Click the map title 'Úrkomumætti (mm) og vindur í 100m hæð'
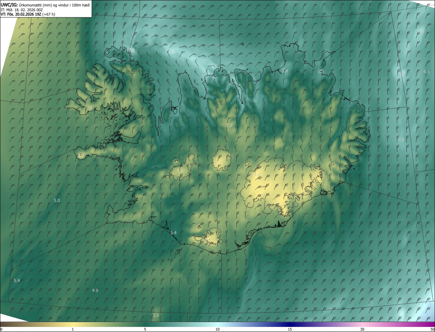Screen dimensions: 435x332 tap(54, 5)
